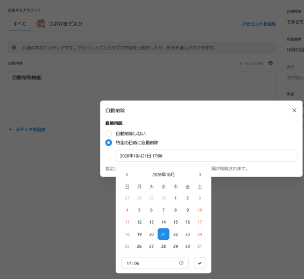Select the 自動削除しない radio option

[x=109, y=133]
